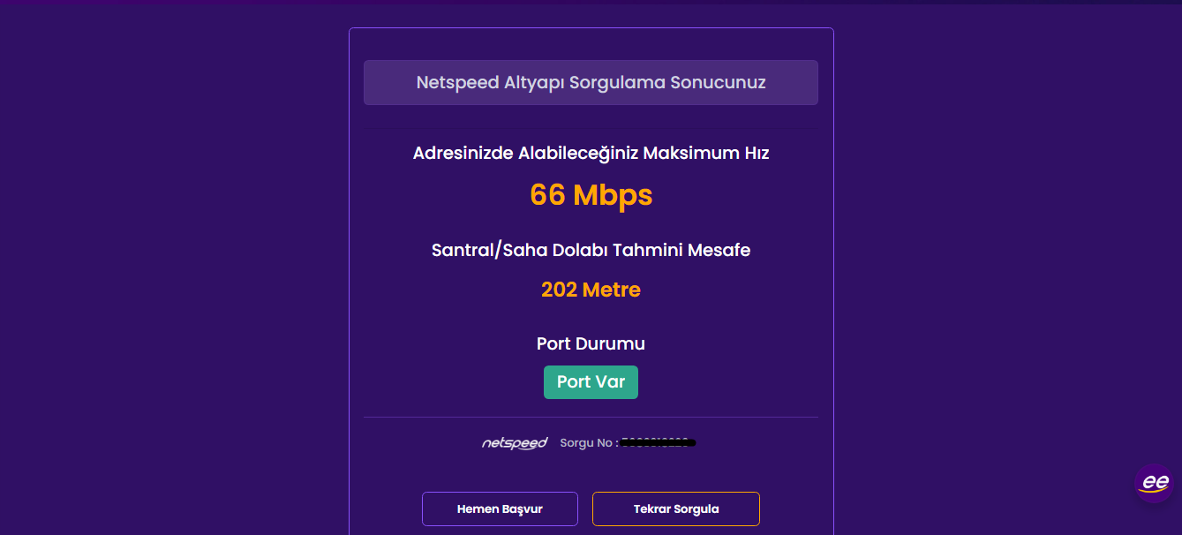Click the thin bar at page top
The image size is (1182, 535).
pos(591,2)
